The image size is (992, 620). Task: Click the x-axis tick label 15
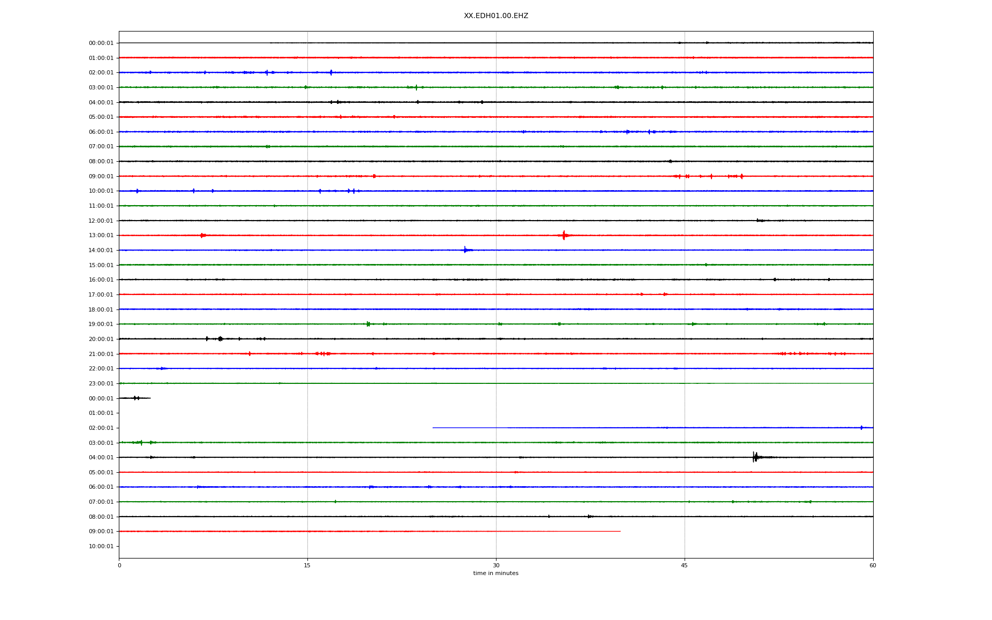click(307, 565)
